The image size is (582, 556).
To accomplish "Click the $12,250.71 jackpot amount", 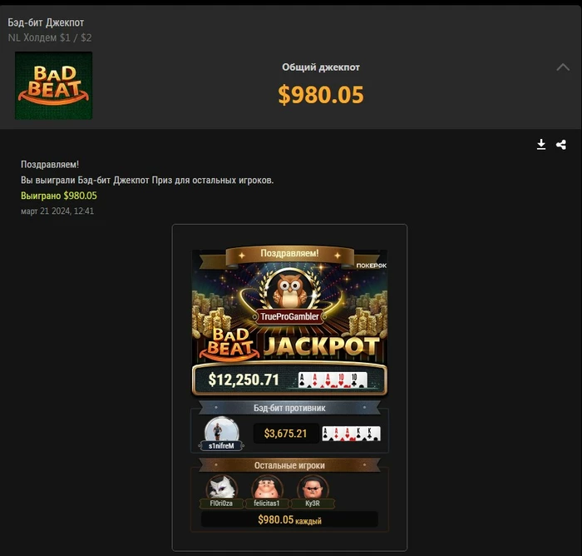I will click(244, 380).
